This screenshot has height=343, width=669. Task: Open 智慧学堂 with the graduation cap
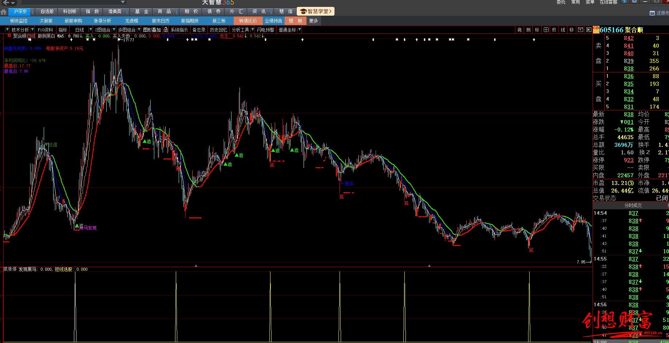pyautogui.click(x=315, y=11)
